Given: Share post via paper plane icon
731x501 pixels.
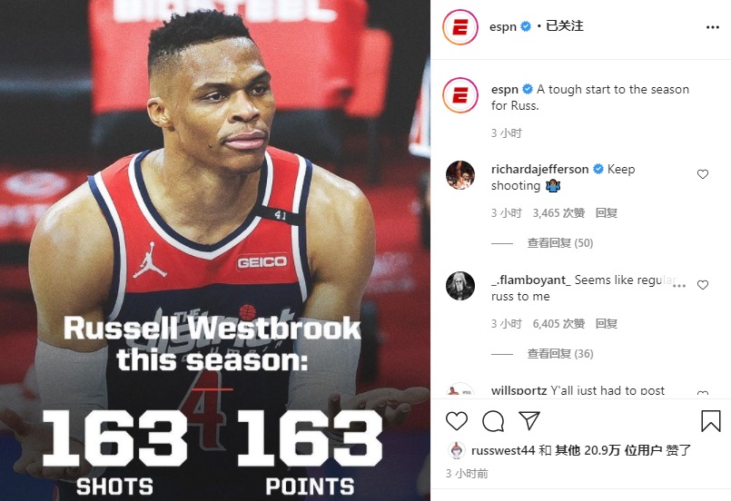Looking at the screenshot, I should (529, 421).
